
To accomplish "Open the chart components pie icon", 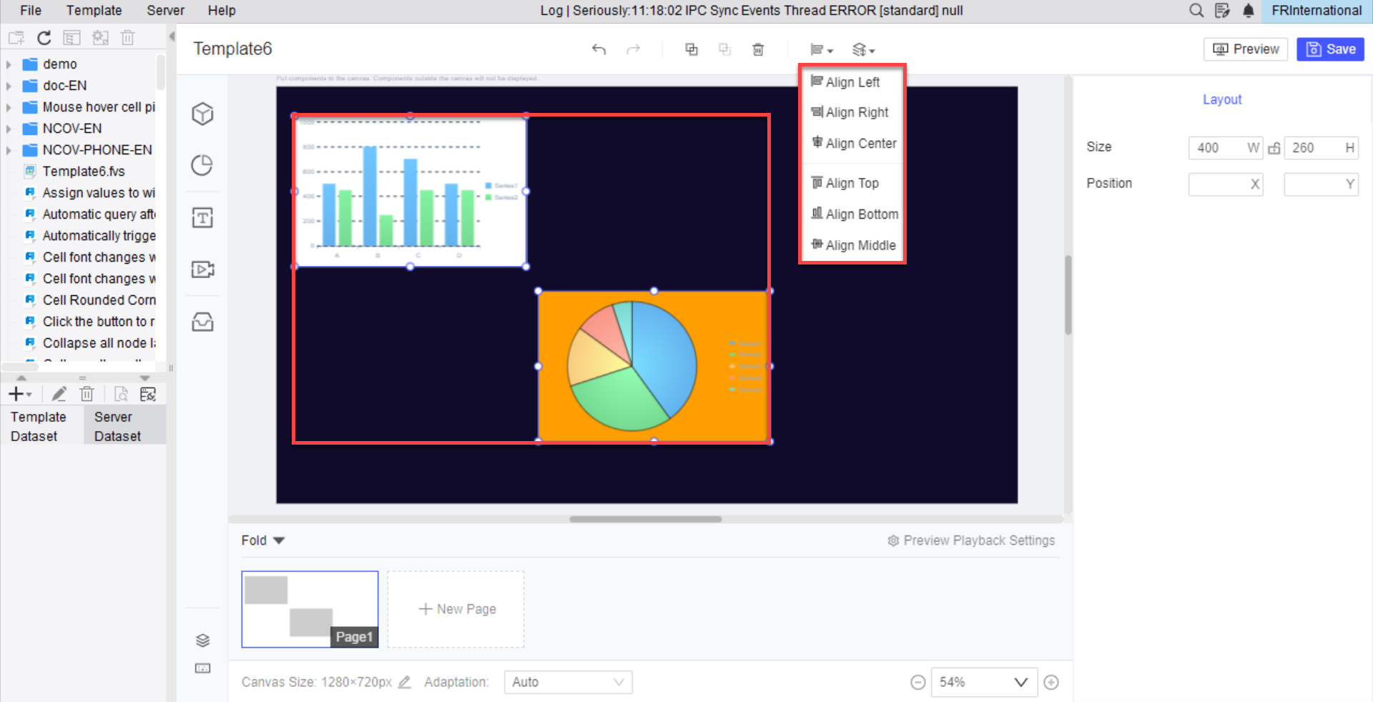I will coord(202,165).
